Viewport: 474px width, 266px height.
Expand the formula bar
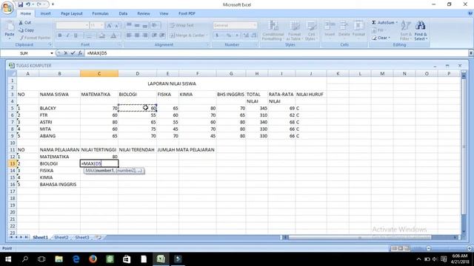point(471,53)
